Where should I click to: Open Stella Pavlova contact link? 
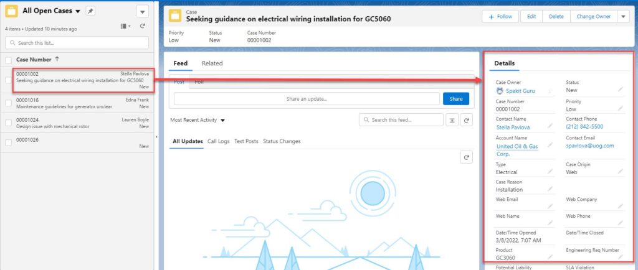[x=513, y=127]
